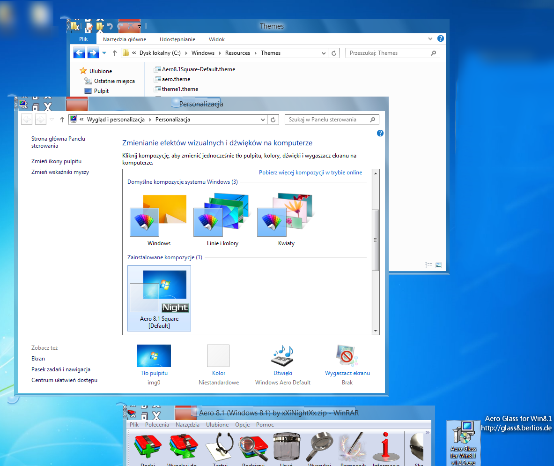
Task: Open help in the Personalizacja window
Action: pos(380,134)
